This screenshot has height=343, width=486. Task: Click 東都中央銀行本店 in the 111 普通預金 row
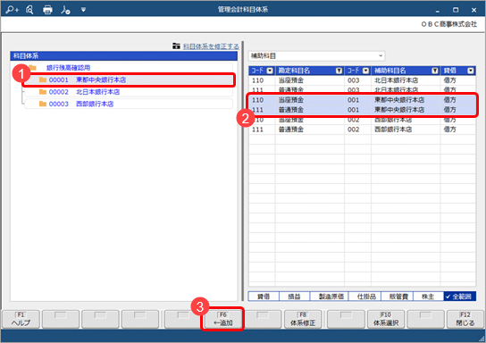click(x=399, y=110)
